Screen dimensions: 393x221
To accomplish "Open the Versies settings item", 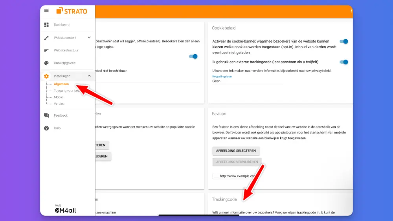I will [x=59, y=104].
